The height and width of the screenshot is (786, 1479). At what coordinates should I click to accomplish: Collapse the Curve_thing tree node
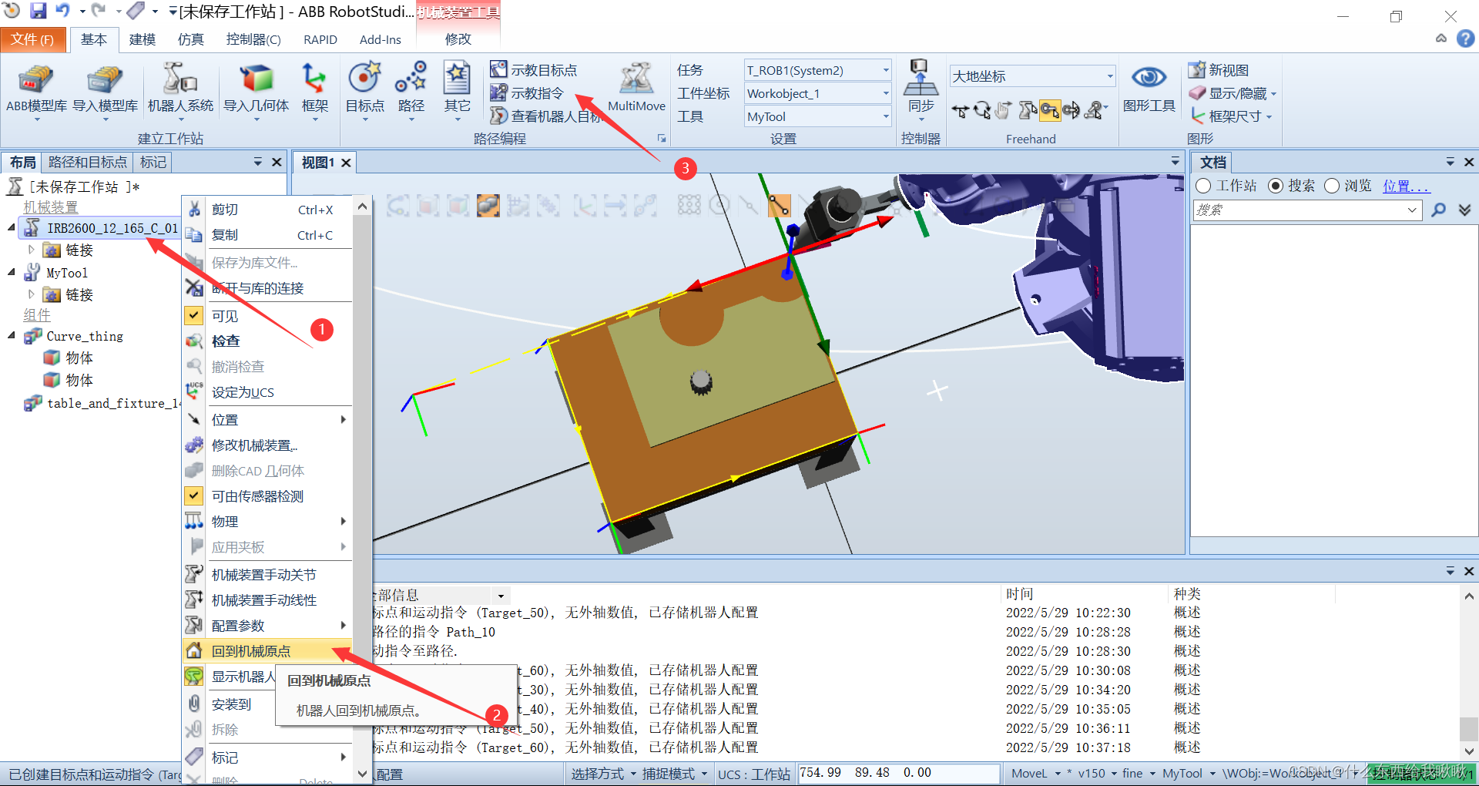click(x=11, y=335)
